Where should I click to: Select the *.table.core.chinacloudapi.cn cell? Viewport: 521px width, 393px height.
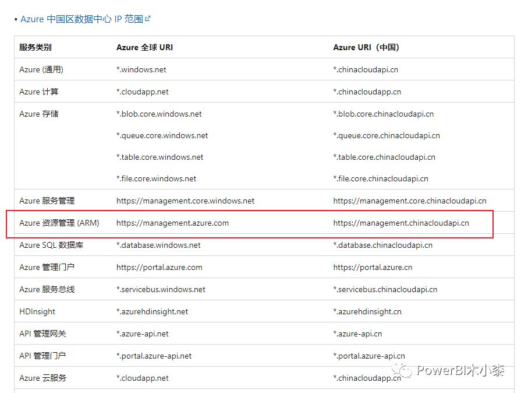tap(384, 157)
